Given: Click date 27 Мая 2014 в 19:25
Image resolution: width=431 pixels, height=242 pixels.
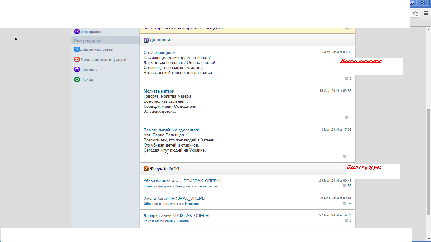Looking at the screenshot, I should click(x=335, y=215).
